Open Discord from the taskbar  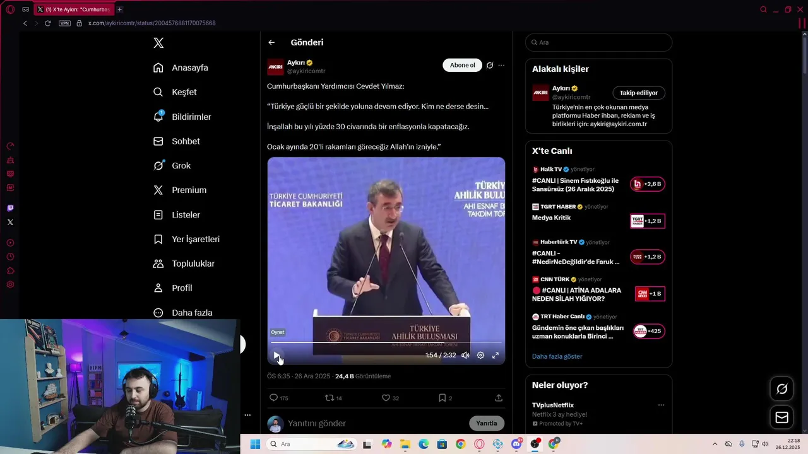point(516,444)
